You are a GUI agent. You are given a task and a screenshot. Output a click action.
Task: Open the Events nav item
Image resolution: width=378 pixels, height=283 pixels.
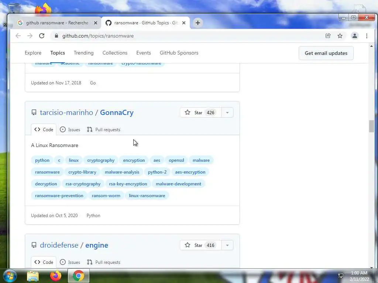point(144,53)
